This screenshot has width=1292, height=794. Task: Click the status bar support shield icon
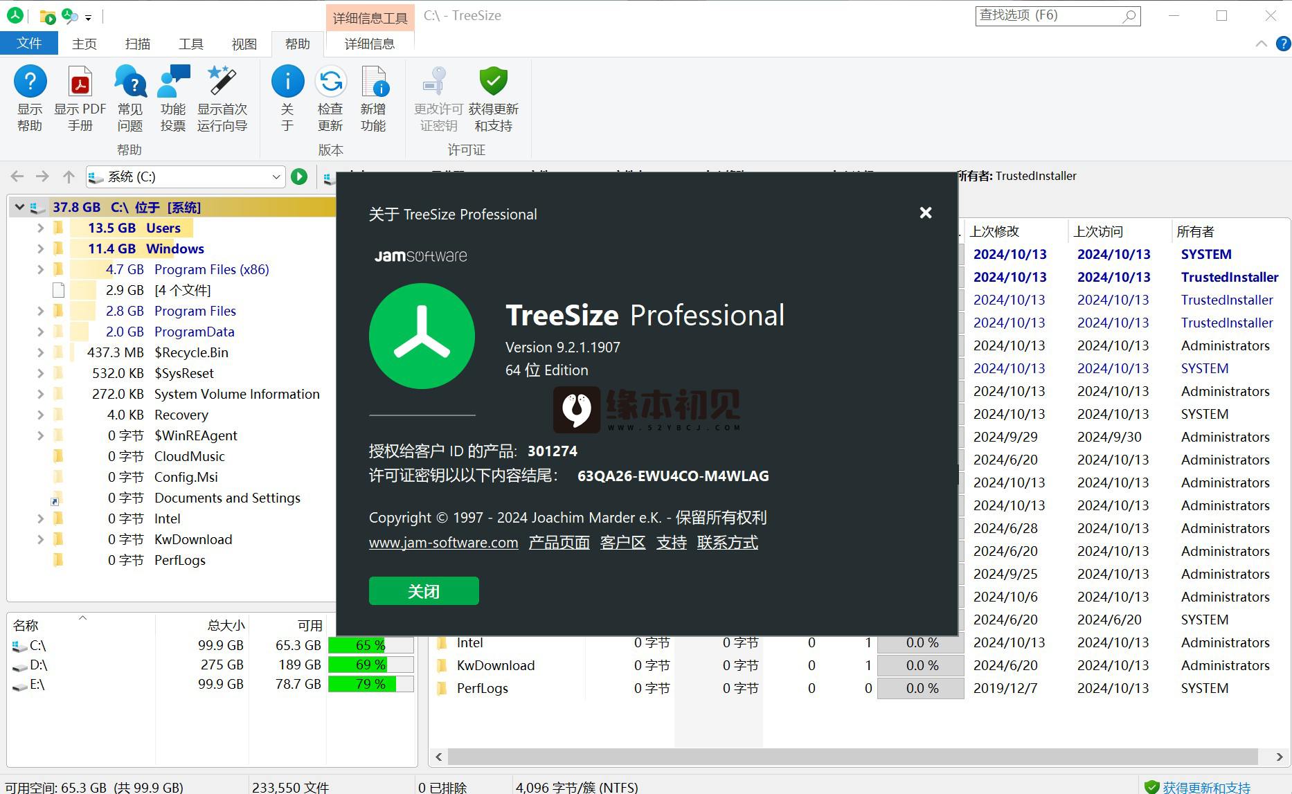[x=1152, y=787]
